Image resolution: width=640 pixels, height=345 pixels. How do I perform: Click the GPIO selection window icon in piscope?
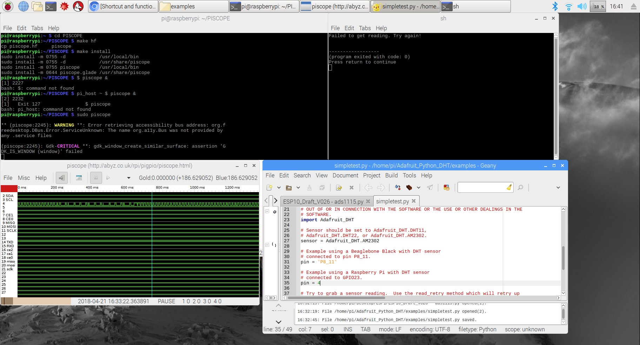[79, 178]
